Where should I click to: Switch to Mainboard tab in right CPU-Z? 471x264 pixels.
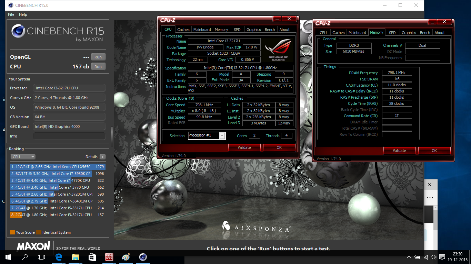(x=357, y=33)
